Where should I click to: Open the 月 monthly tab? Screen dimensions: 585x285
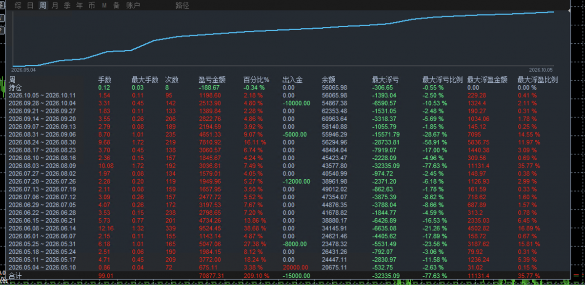(x=55, y=5)
